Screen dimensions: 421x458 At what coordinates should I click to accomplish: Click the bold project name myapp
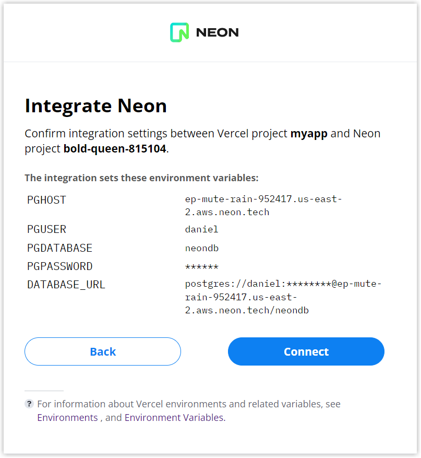coord(309,134)
